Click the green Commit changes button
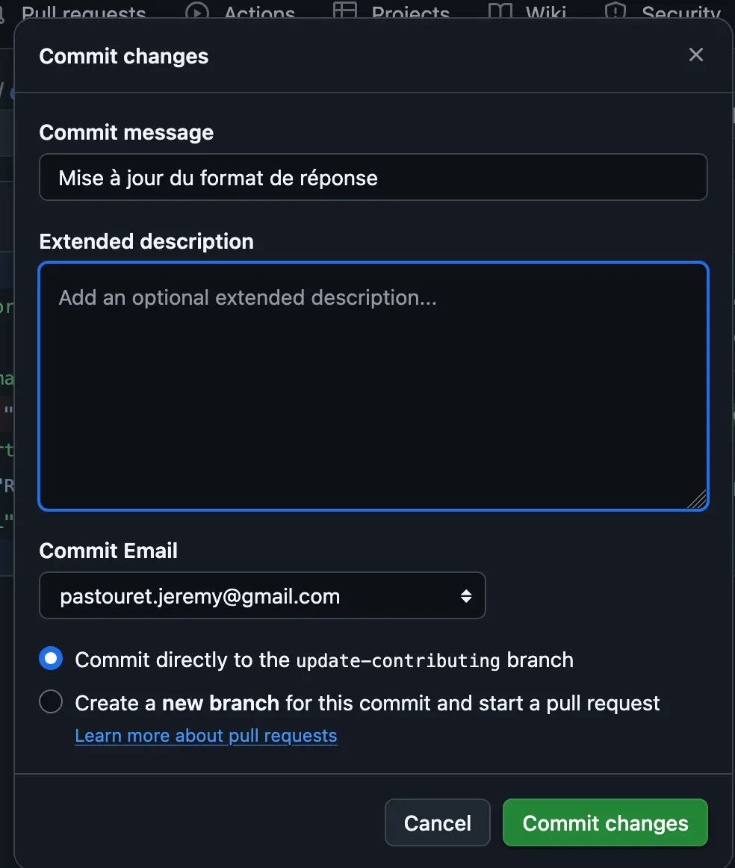The image size is (735, 868). pyautogui.click(x=605, y=823)
